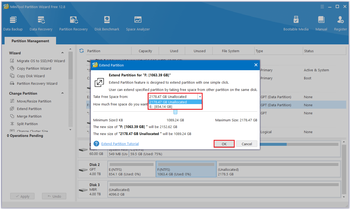This screenshot has width=350, height=209.
Task: Select the 2178.5 GB unallocated block in Disk 2
Action: 279,169
